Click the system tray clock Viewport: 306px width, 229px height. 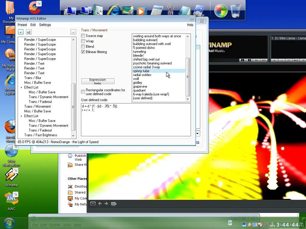pos(287,225)
